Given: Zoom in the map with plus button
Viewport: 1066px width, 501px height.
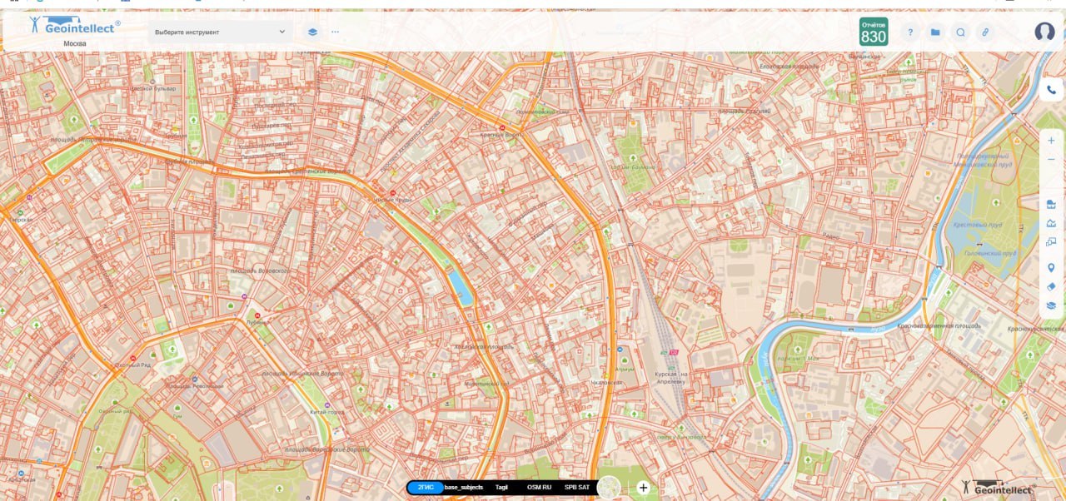Looking at the screenshot, I should point(1051,141).
